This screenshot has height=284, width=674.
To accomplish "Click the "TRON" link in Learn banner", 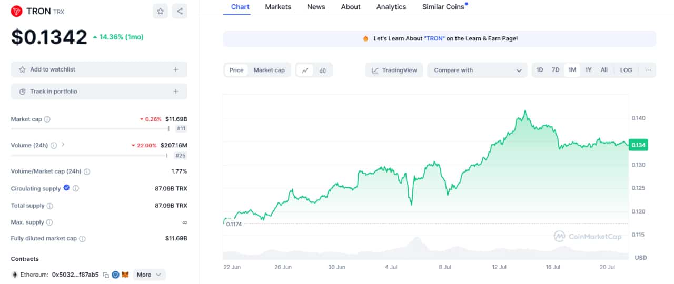I will (x=434, y=38).
